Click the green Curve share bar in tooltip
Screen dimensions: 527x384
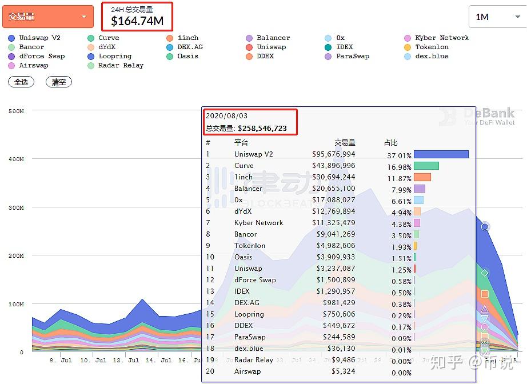(426, 166)
